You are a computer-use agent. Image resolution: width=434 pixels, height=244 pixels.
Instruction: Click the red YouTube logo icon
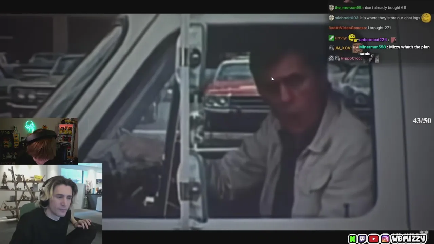click(373, 239)
